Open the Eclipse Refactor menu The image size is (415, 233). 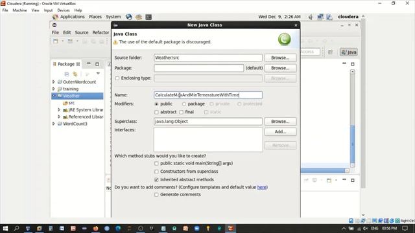(x=101, y=32)
